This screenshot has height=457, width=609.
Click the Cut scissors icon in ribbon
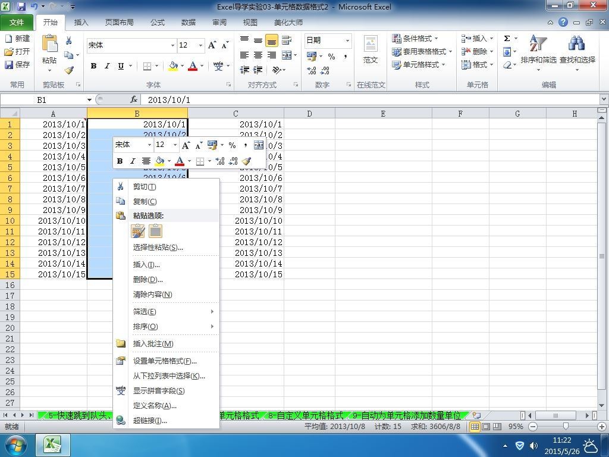[69, 40]
